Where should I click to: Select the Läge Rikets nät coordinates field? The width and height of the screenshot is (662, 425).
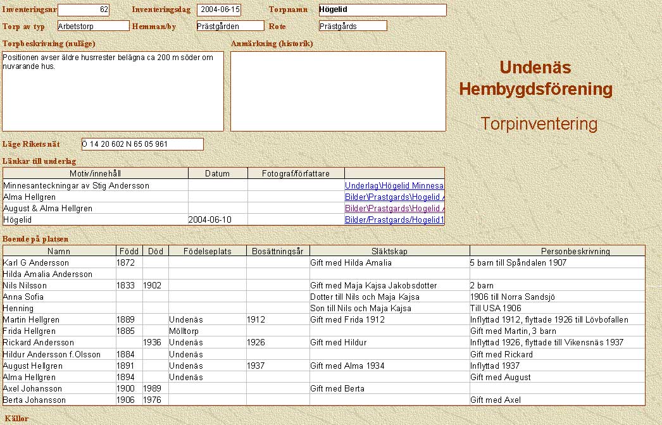(x=142, y=144)
